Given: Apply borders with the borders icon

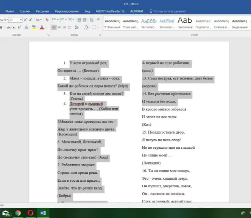Looking at the screenshot, I should click(x=94, y=27).
